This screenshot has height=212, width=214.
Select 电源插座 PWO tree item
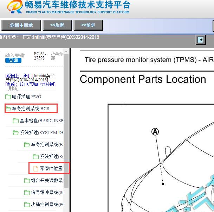[27, 97]
